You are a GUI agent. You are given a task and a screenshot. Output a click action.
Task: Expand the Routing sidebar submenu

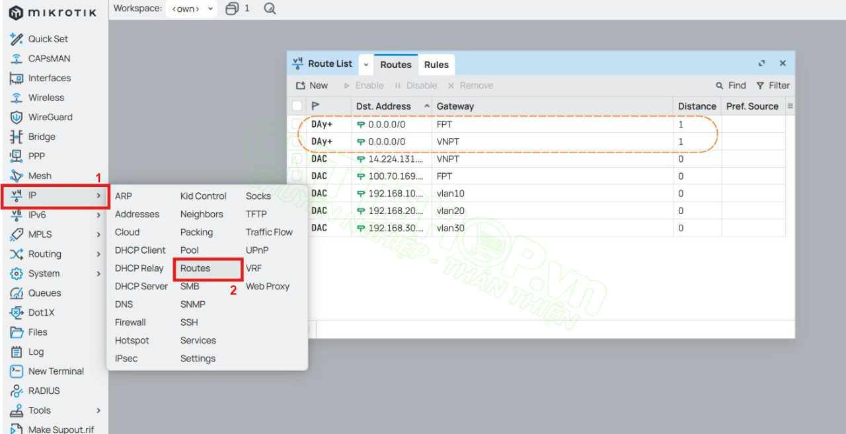point(45,254)
